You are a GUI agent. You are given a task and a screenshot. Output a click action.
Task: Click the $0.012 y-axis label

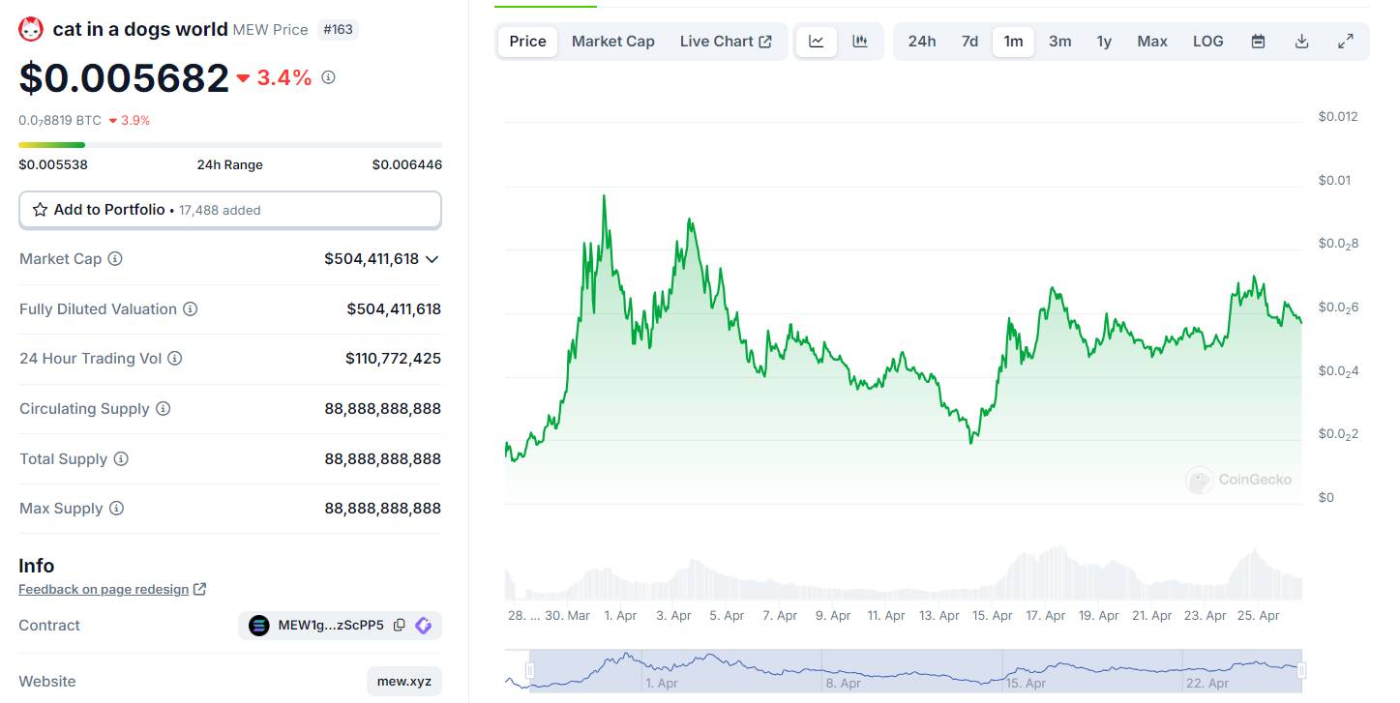pyautogui.click(x=1338, y=117)
